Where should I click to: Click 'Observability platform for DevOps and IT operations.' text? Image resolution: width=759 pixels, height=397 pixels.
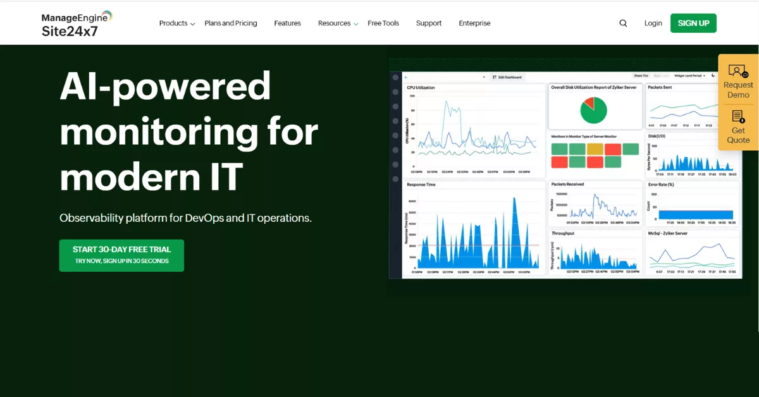tap(186, 218)
